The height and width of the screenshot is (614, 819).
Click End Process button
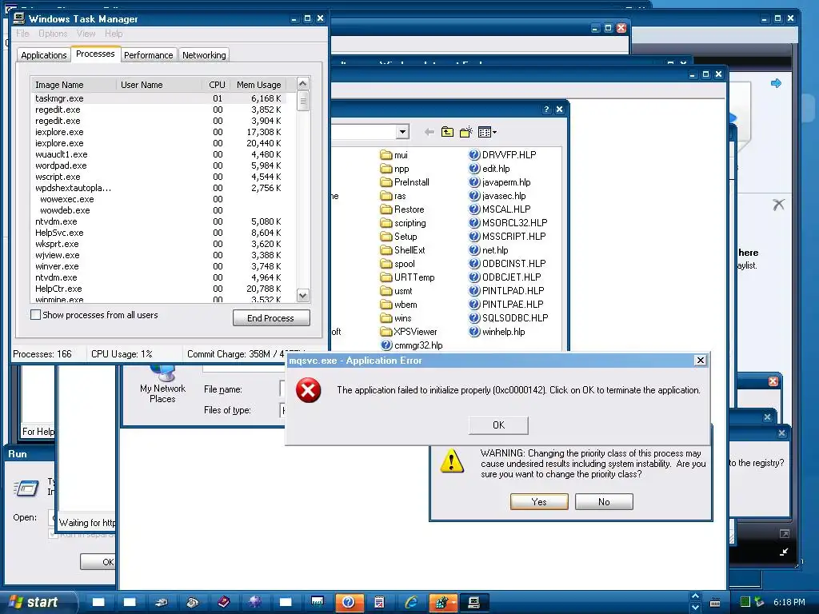[x=271, y=318]
